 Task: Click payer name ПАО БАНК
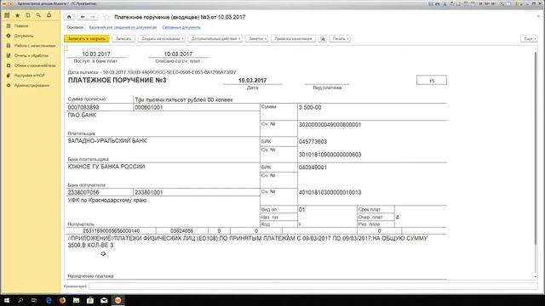[x=82, y=116]
